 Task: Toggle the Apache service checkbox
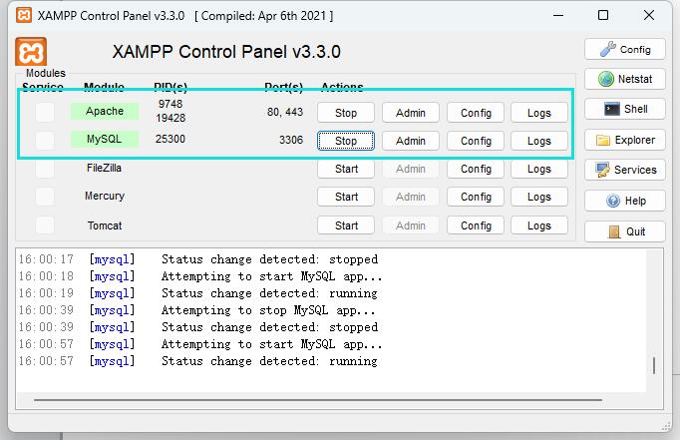click(x=45, y=112)
